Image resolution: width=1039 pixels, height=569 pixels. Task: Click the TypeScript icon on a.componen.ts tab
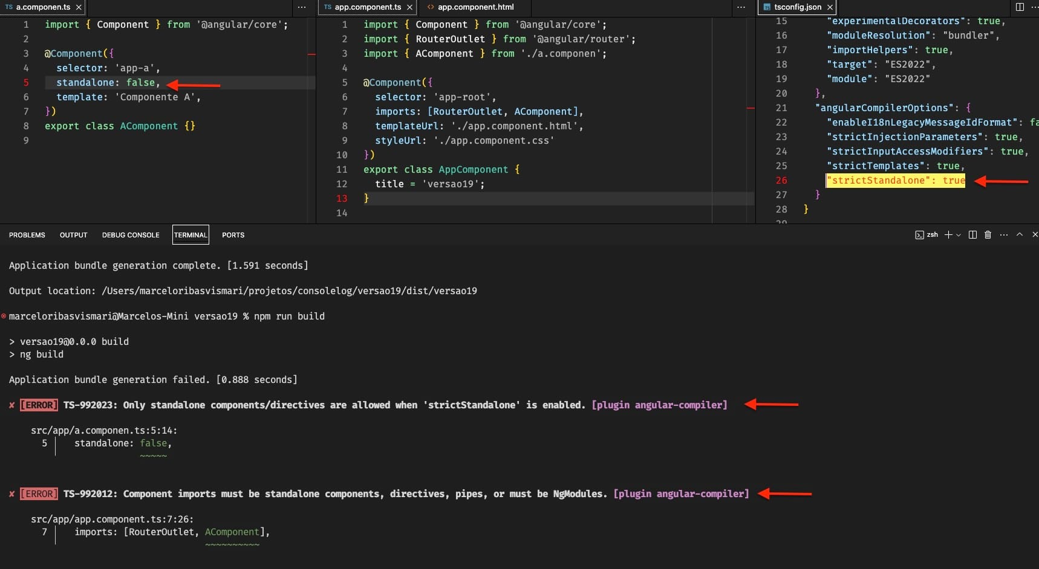tap(9, 7)
